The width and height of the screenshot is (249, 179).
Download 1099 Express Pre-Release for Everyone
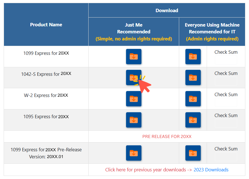(x=193, y=153)
